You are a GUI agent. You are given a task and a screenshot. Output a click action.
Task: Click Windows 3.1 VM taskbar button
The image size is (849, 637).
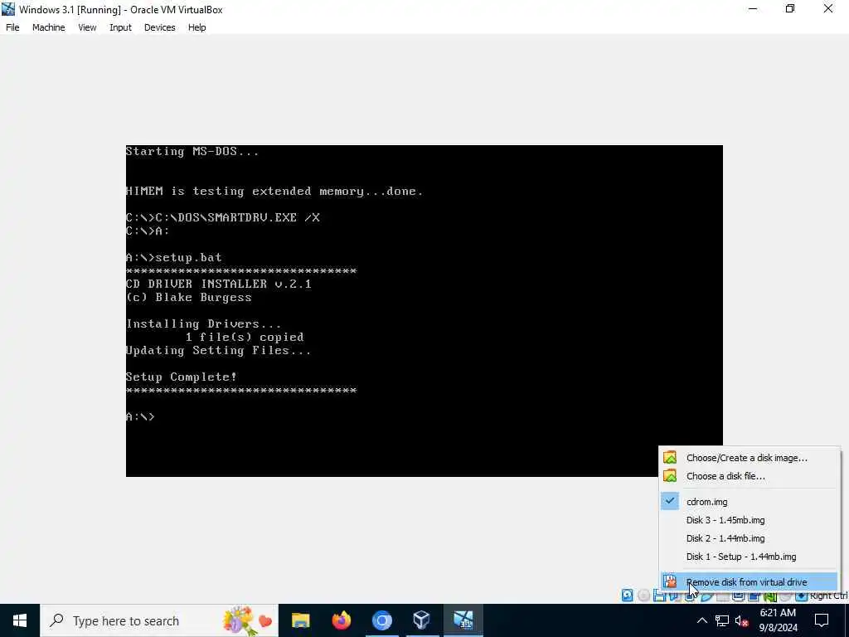463,620
